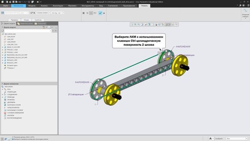Open the Привязки dashboard tab
This screenshot has height=141, width=250.
[x=14, y=20]
